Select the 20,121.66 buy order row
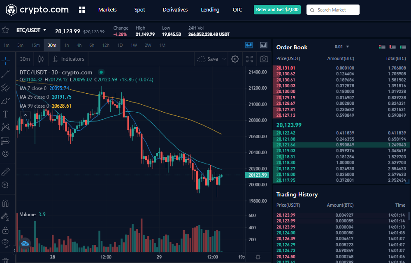 341,145
